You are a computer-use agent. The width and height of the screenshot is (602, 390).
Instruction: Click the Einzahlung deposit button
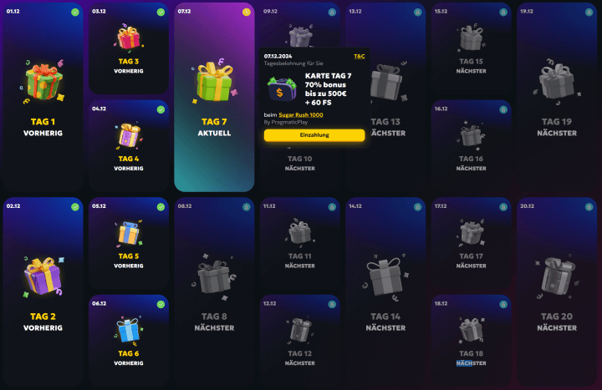click(x=314, y=135)
